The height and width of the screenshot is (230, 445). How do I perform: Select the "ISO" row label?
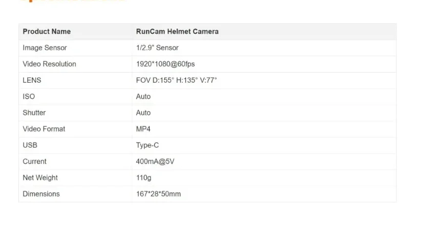[x=29, y=97]
